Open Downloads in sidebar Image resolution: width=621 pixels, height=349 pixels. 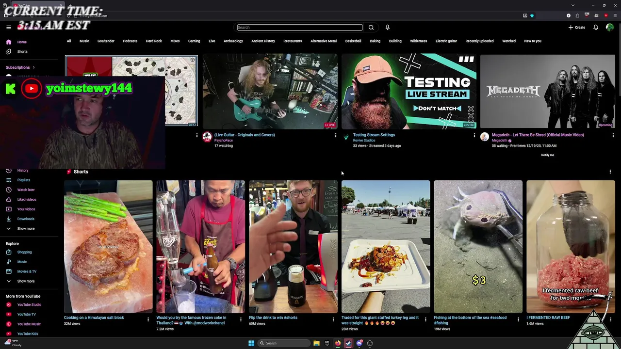26,219
